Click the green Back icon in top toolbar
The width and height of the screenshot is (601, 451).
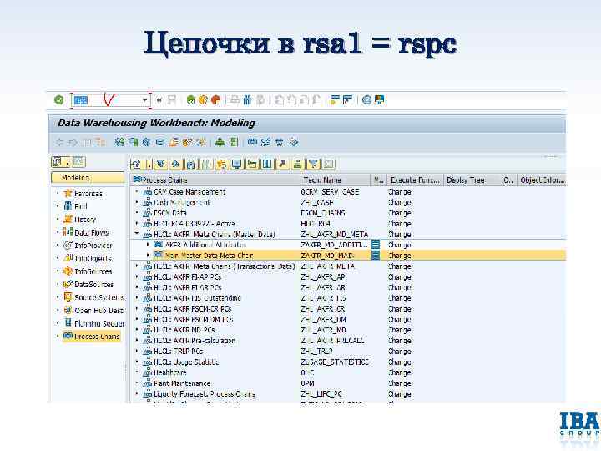pyautogui.click(x=191, y=100)
